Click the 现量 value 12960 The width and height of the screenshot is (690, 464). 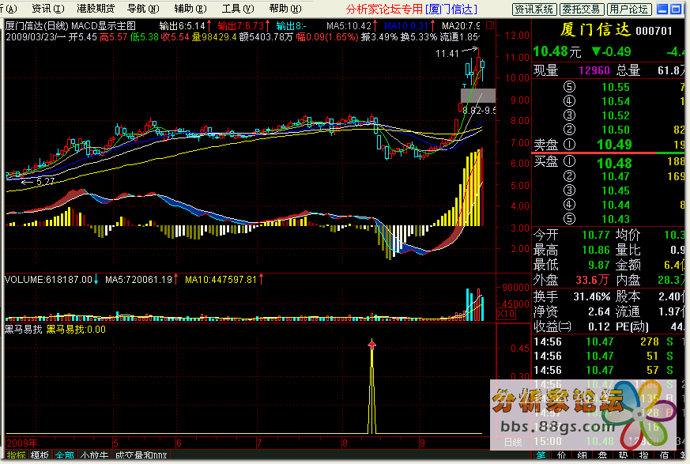tap(594, 70)
